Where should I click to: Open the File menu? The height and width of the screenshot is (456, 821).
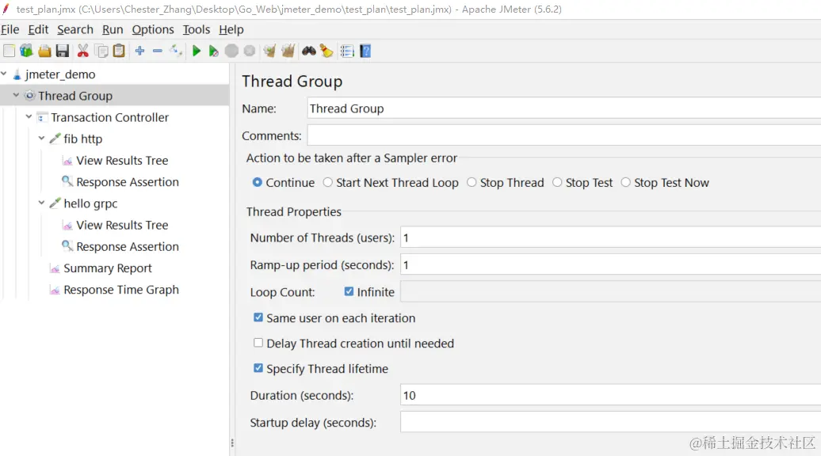[x=10, y=30]
